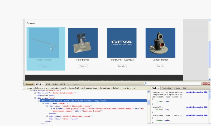
Task: Open the HTML tab dropdown menu
Action: click(x=43, y=84)
